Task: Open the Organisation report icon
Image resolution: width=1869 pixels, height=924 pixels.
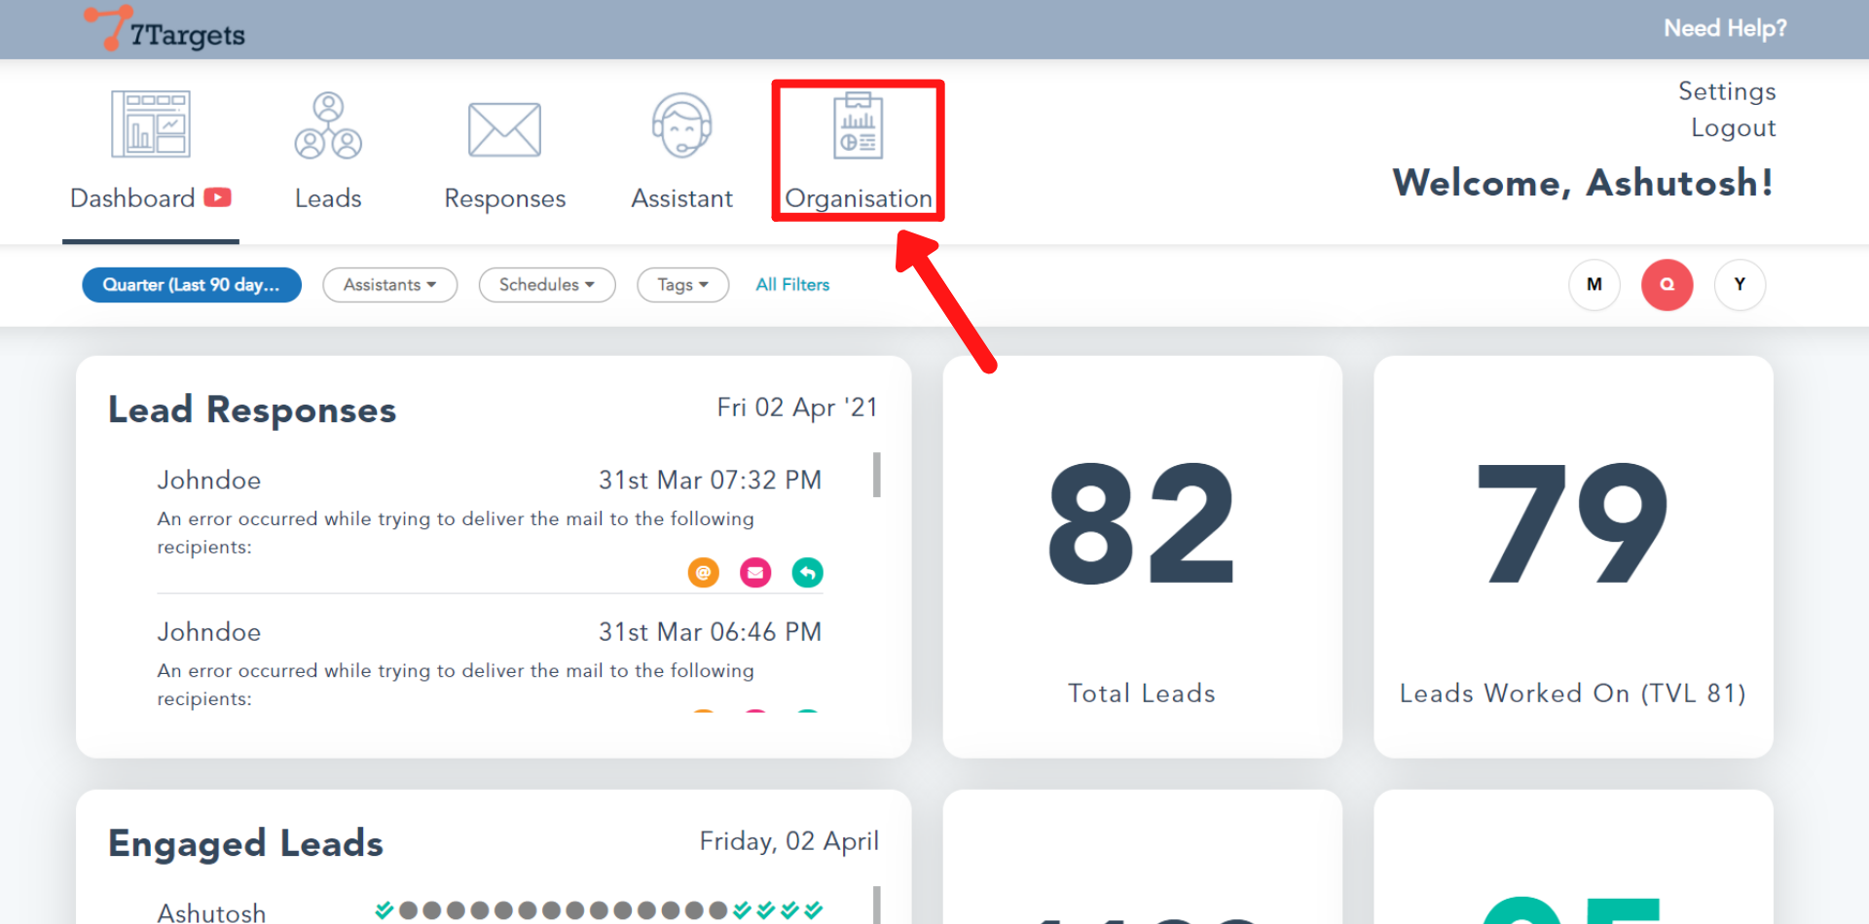Action: [858, 124]
